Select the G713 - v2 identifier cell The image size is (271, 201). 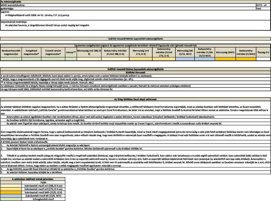[x=263, y=5]
